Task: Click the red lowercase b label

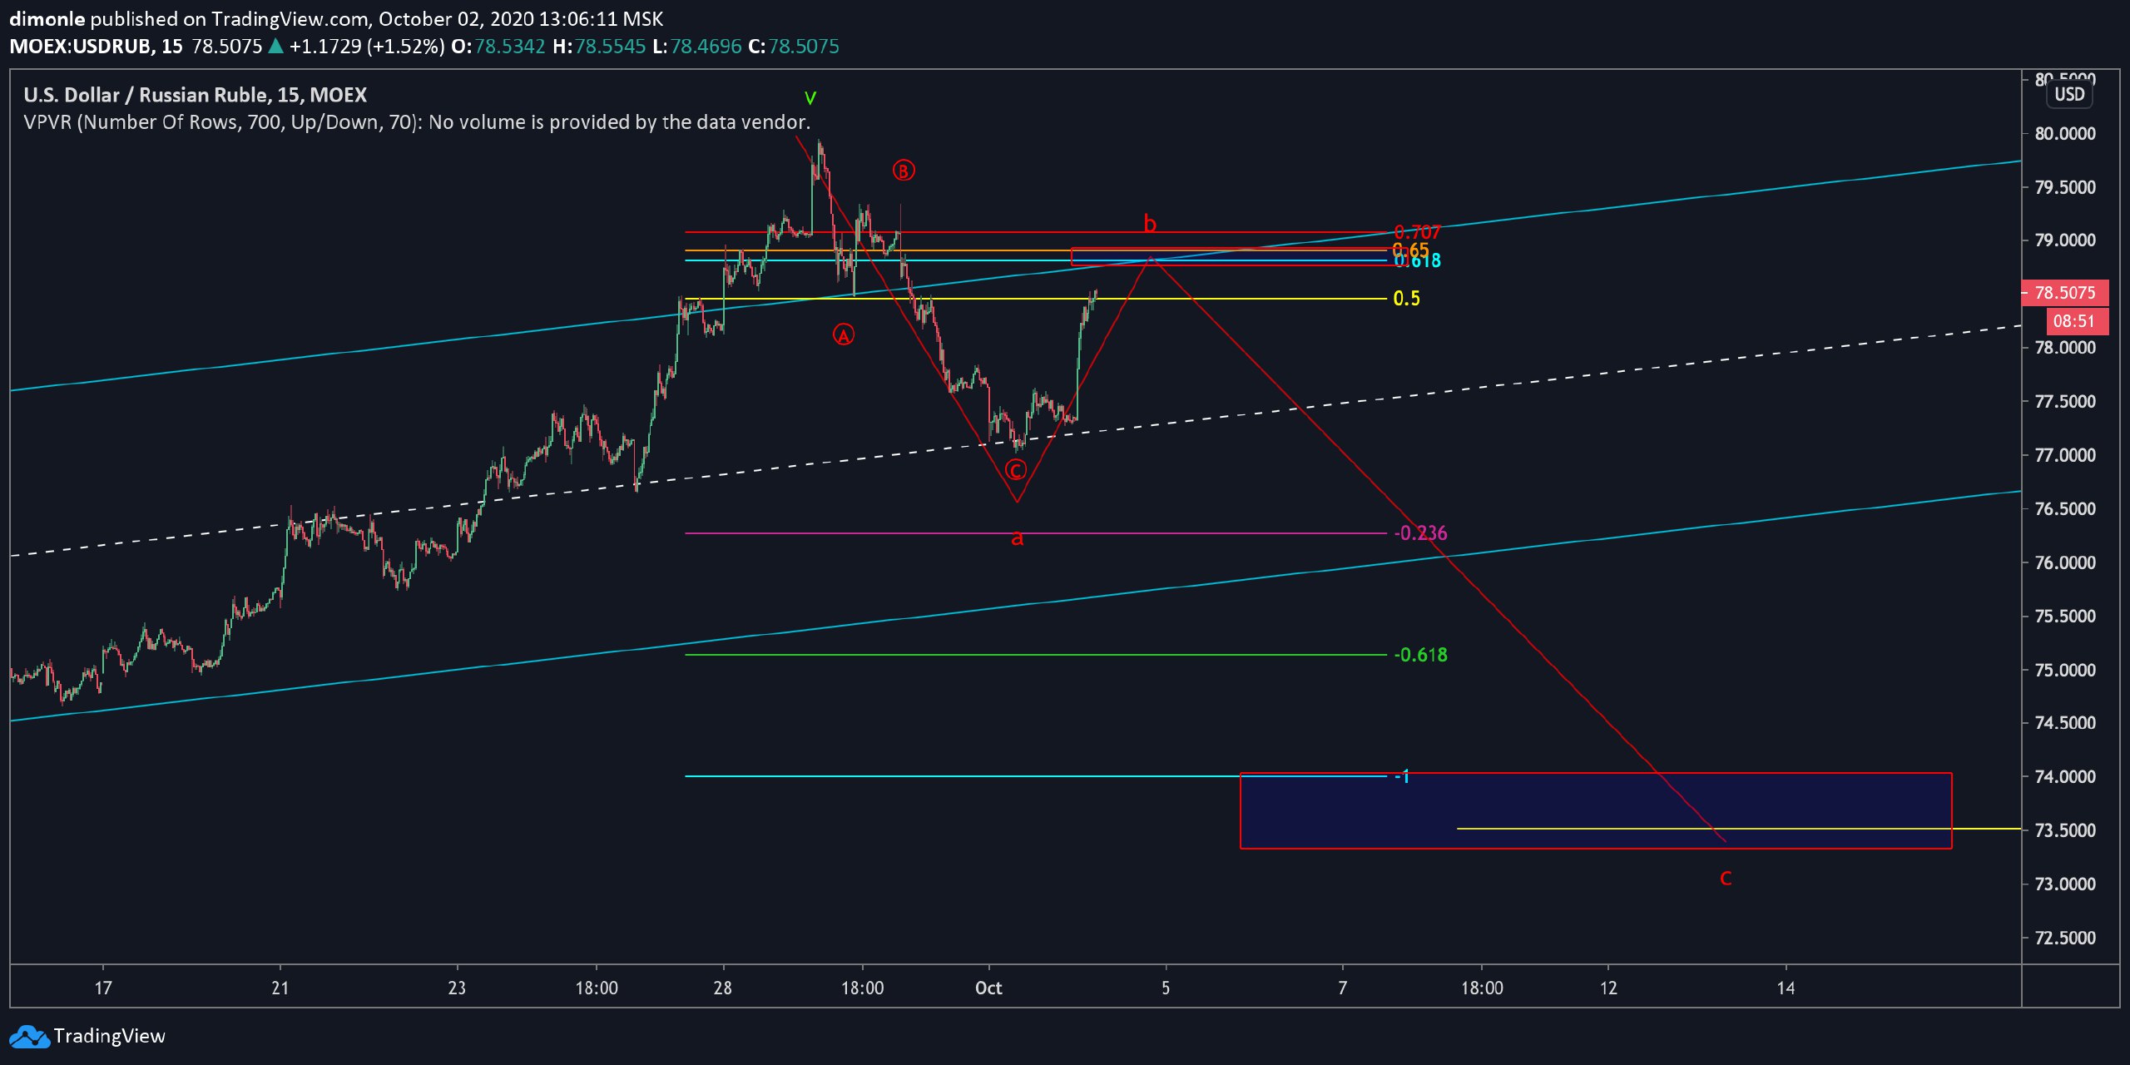Action: click(x=1150, y=224)
